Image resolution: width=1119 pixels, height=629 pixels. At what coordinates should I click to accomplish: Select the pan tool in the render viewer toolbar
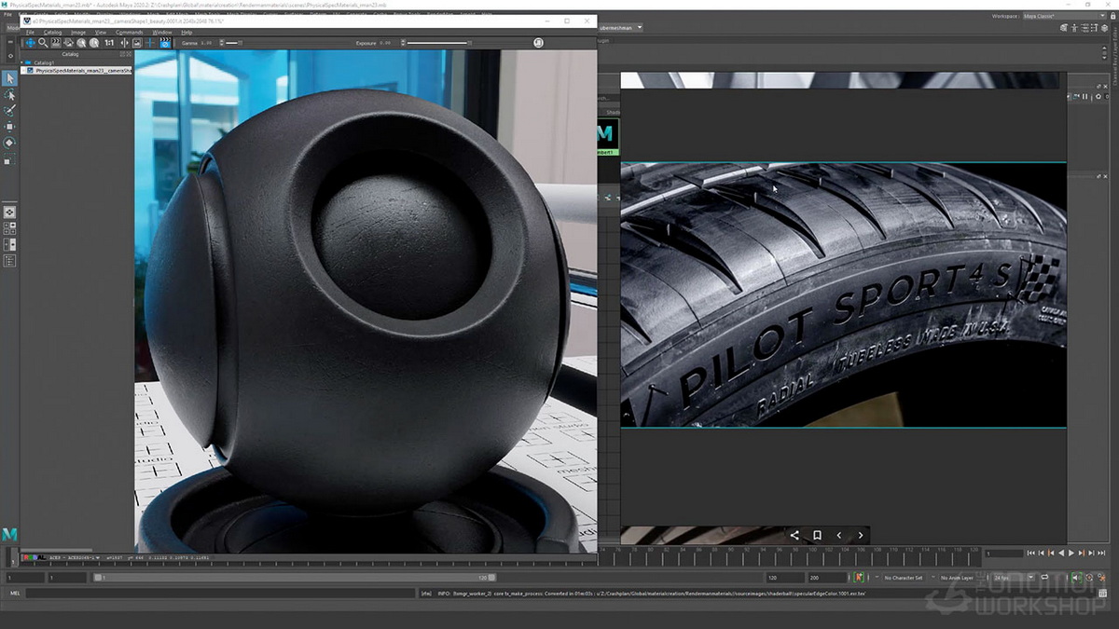click(x=30, y=43)
